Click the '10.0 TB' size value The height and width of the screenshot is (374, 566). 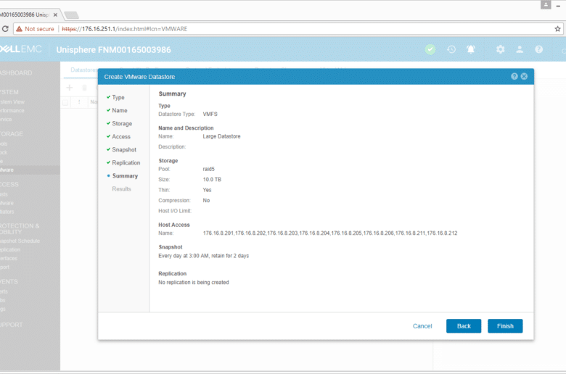tap(212, 179)
